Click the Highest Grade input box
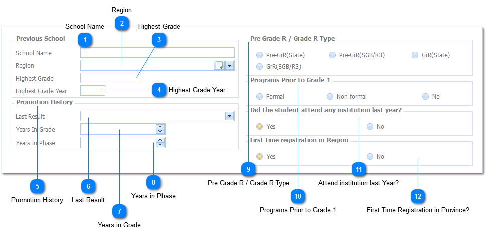 [x=110, y=78]
